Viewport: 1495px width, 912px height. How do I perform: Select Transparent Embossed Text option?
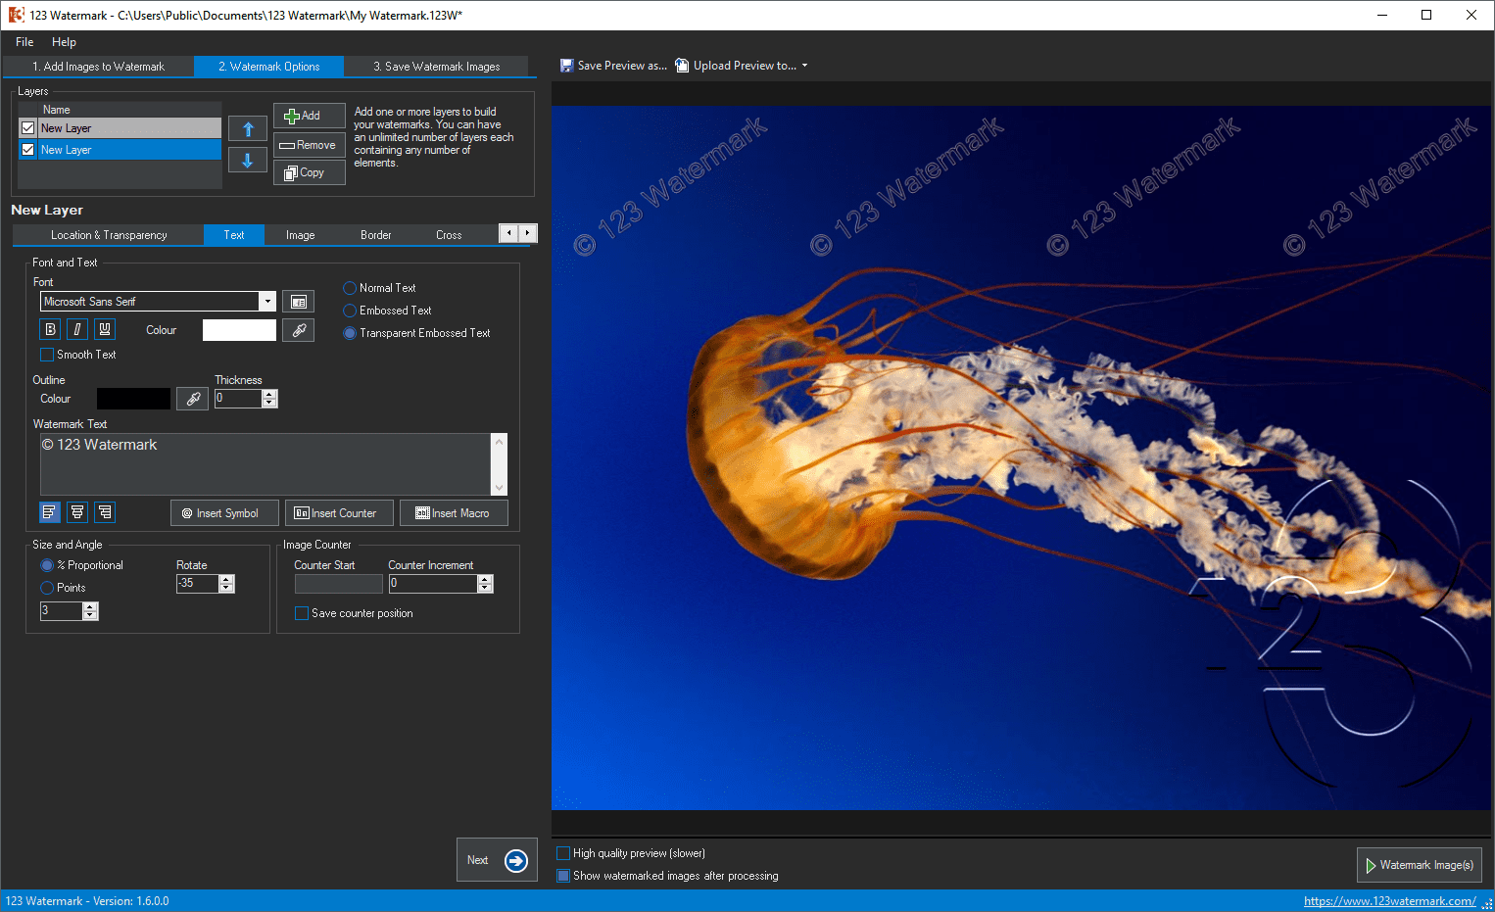350,333
